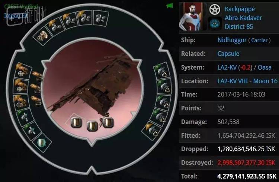Click the green megaphone icon
The width and height of the screenshot is (279, 182).
[170, 6]
